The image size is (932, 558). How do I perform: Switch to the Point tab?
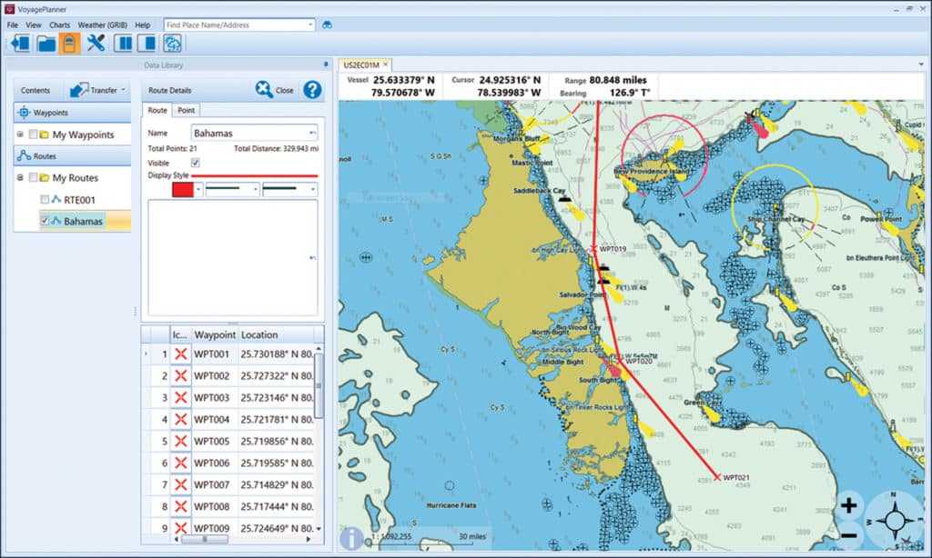point(186,110)
